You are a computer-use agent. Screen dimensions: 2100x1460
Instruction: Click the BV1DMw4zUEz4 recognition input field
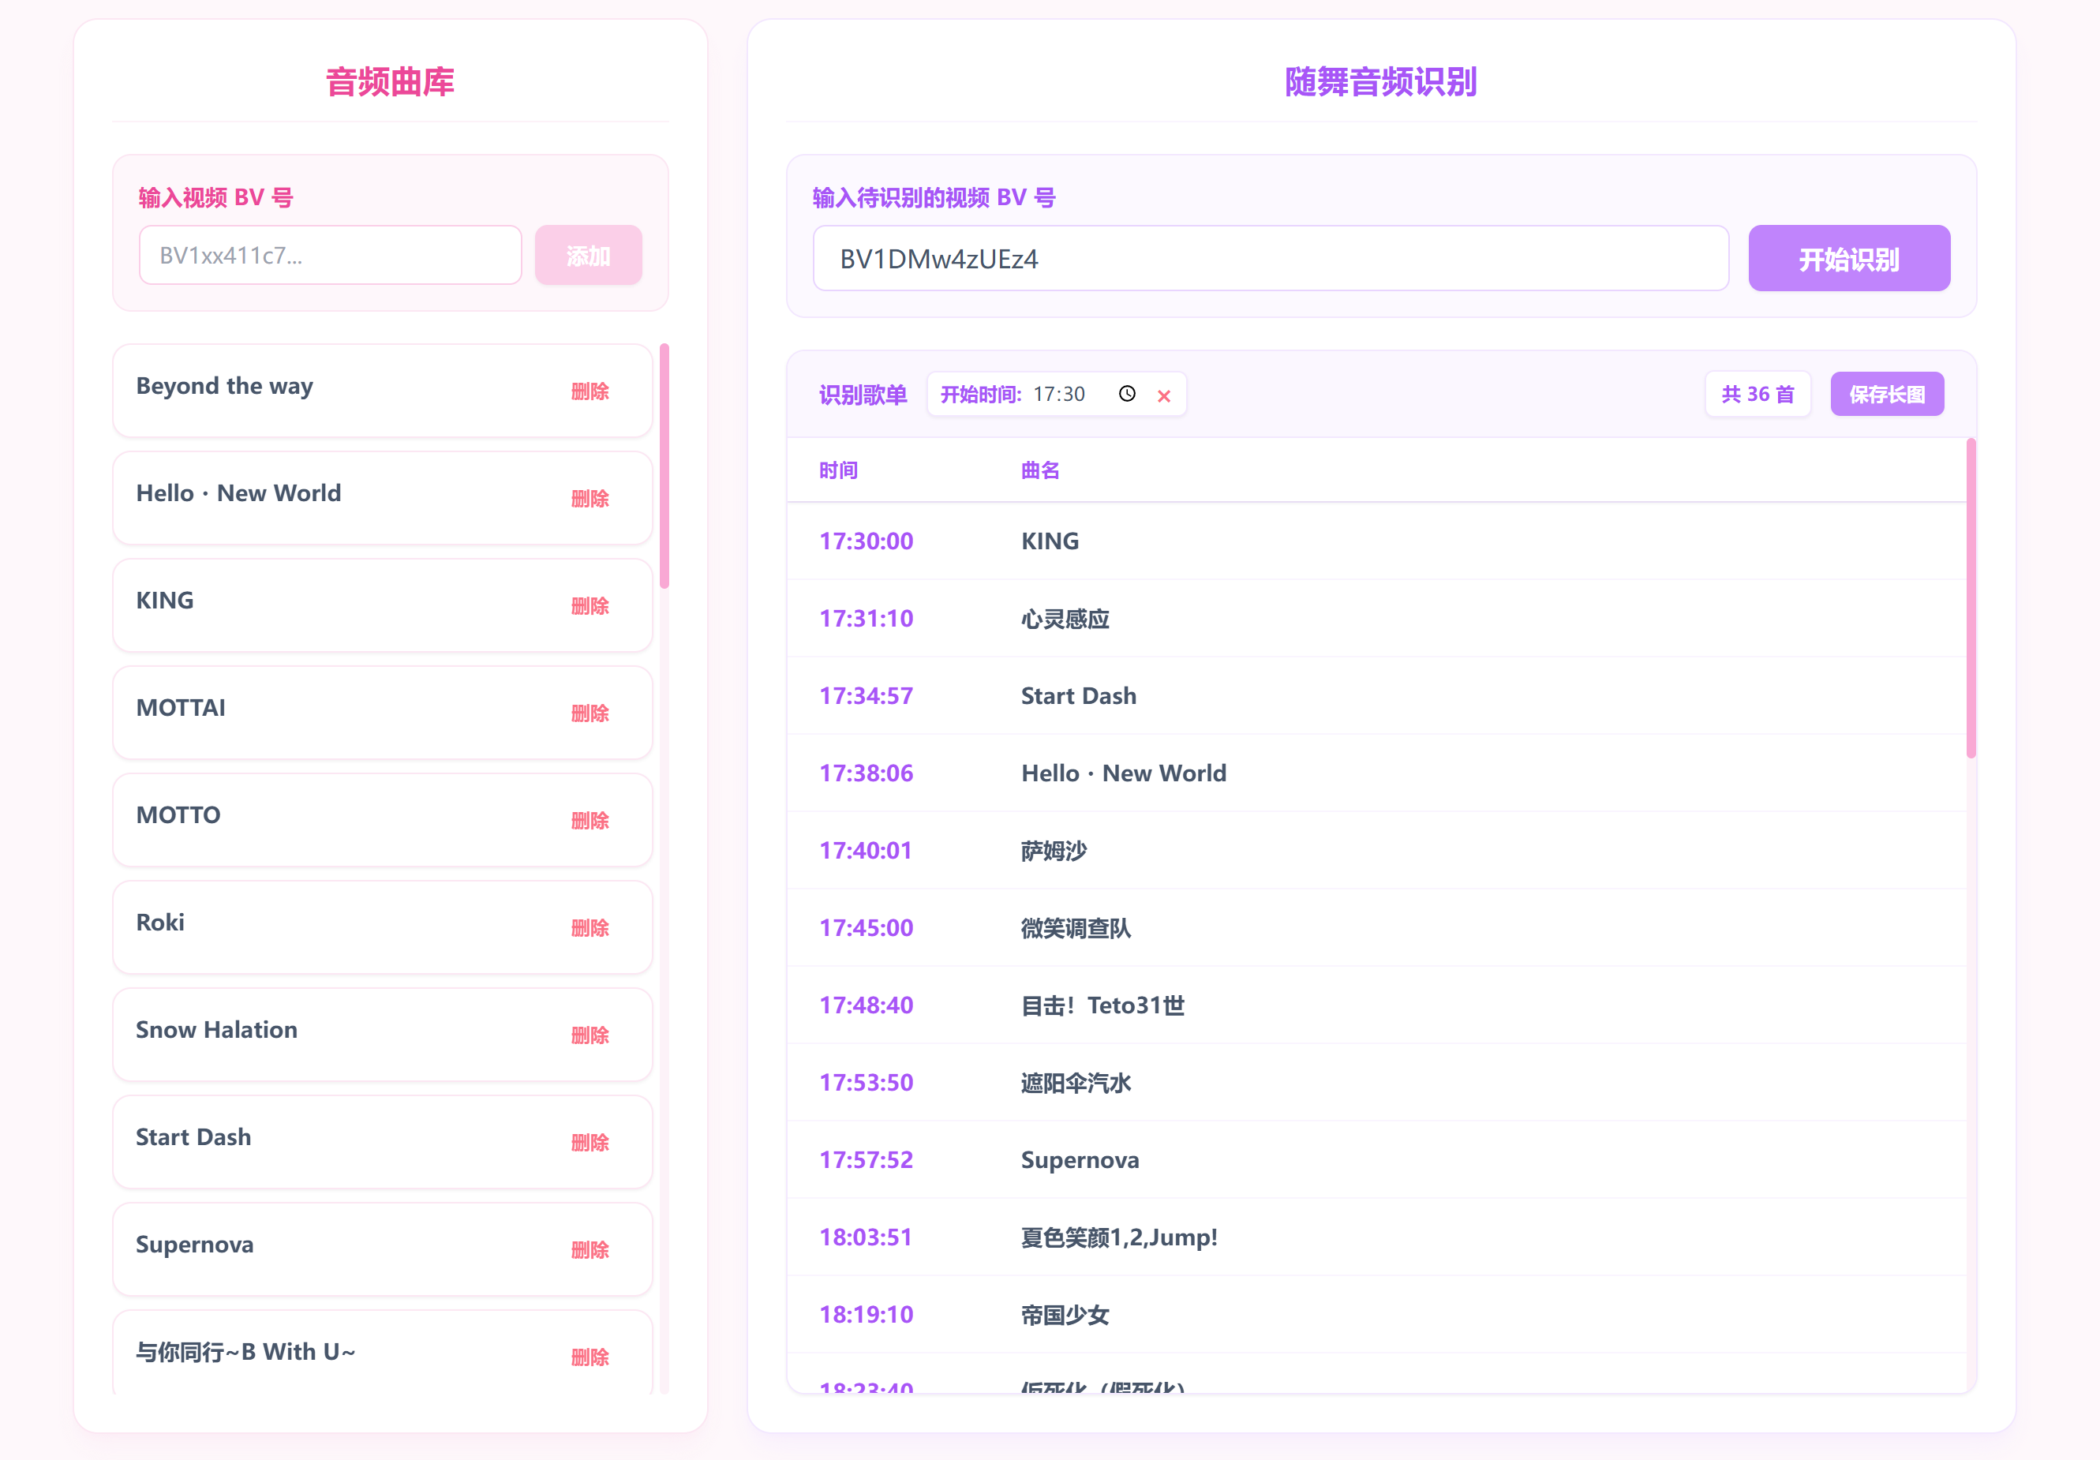pyautogui.click(x=1270, y=259)
